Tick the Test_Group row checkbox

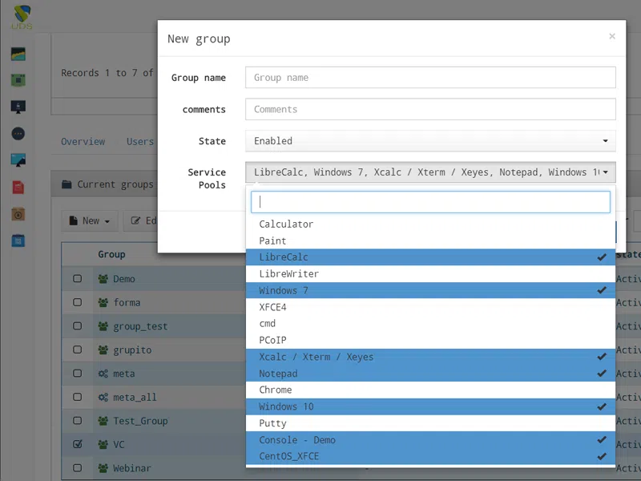pos(77,420)
